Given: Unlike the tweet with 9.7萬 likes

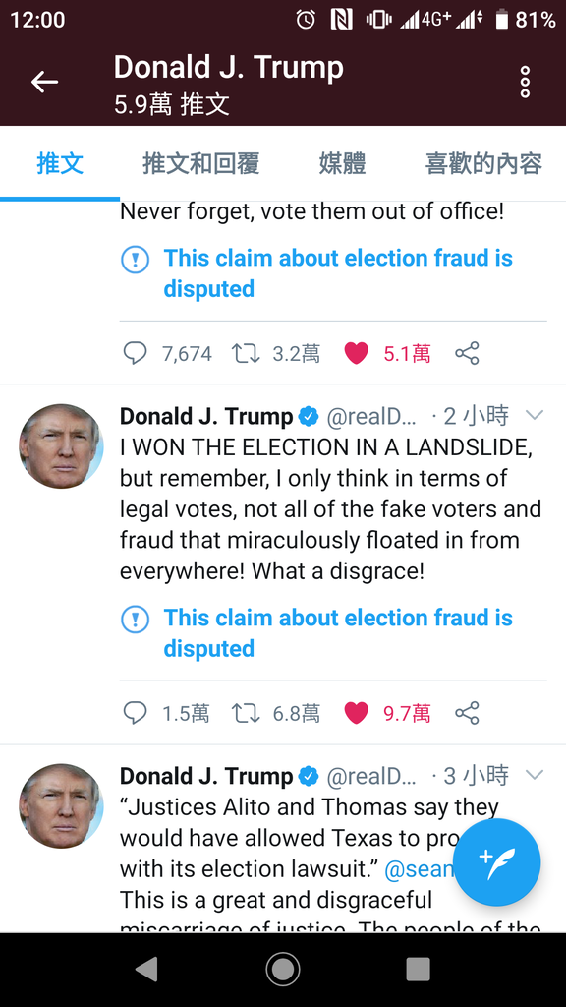Looking at the screenshot, I should (x=356, y=713).
